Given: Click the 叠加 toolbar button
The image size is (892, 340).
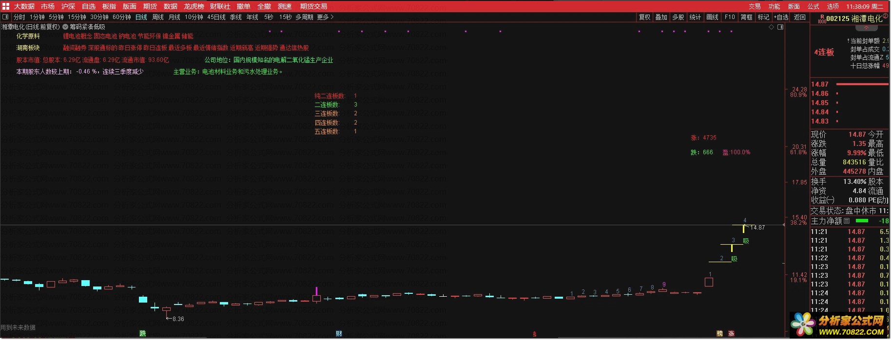Looking at the screenshot, I should point(661,17).
